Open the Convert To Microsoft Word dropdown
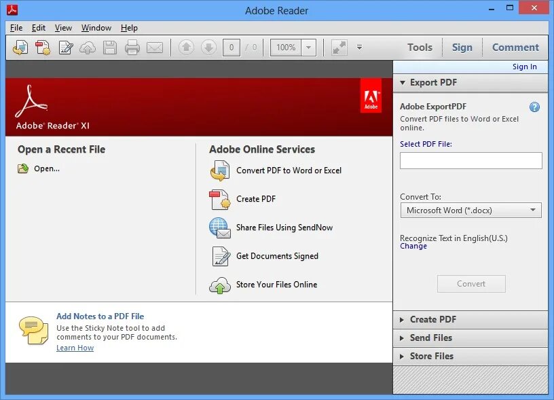Viewport: 554px width, 400px height. (471, 211)
